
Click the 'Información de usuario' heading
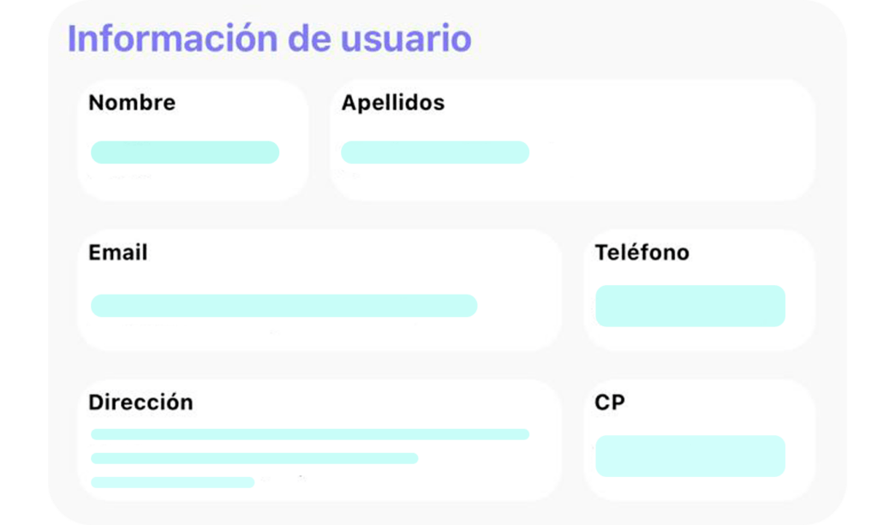pyautogui.click(x=269, y=39)
